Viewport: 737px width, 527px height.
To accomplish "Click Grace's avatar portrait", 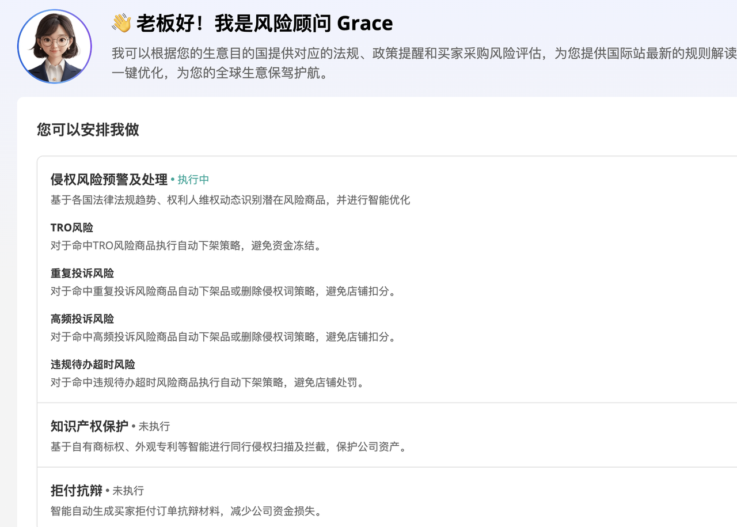I will (55, 47).
